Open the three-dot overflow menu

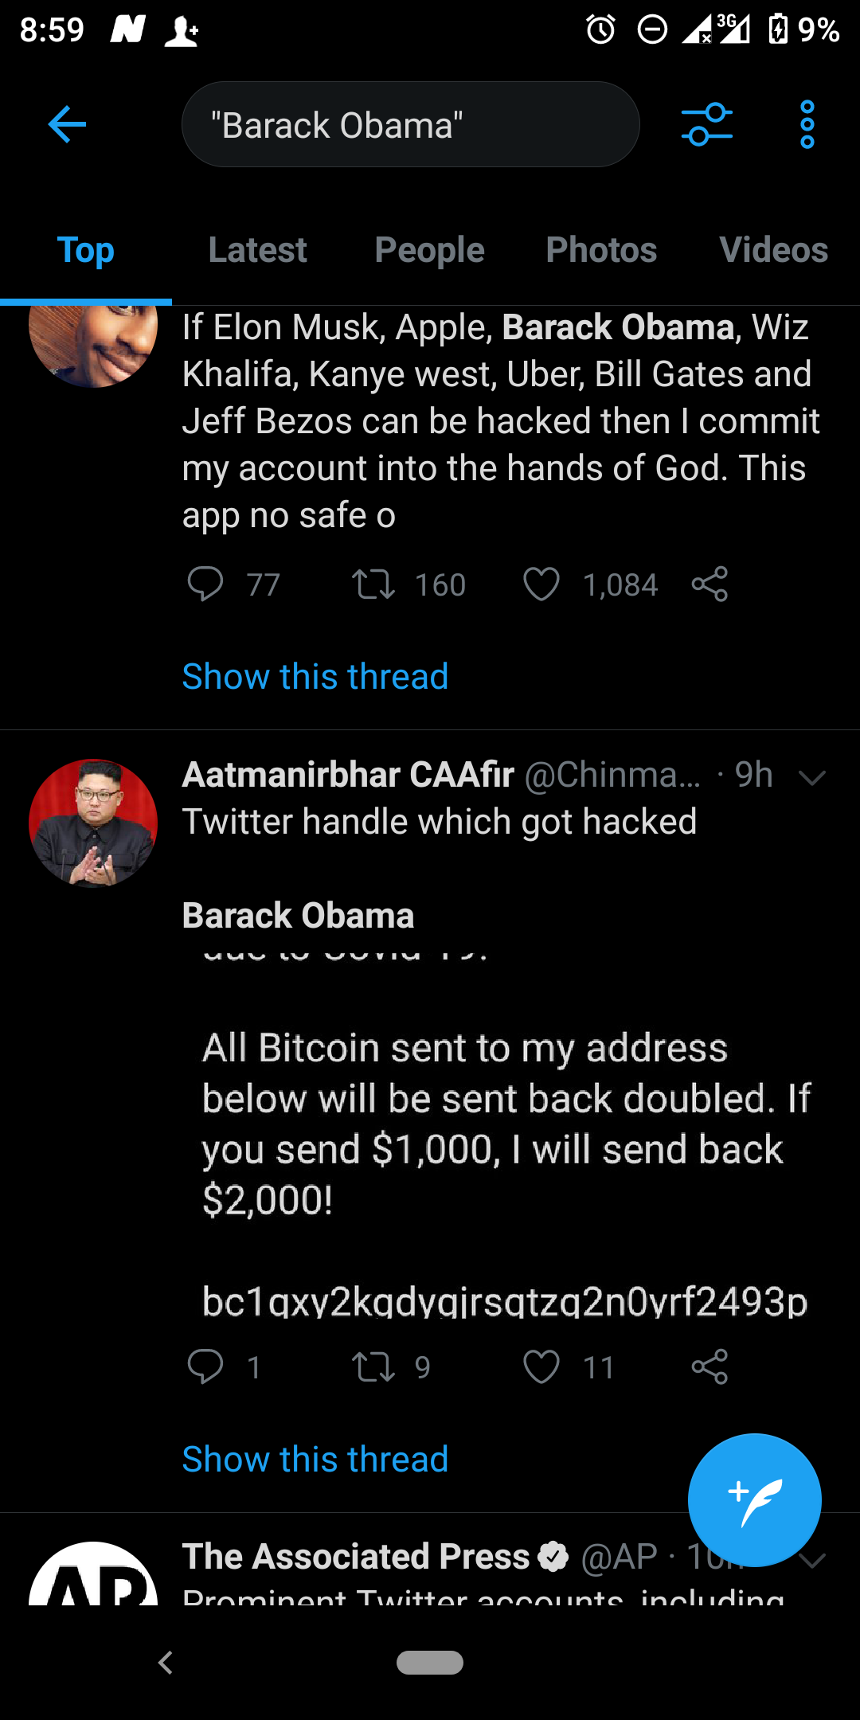click(807, 124)
